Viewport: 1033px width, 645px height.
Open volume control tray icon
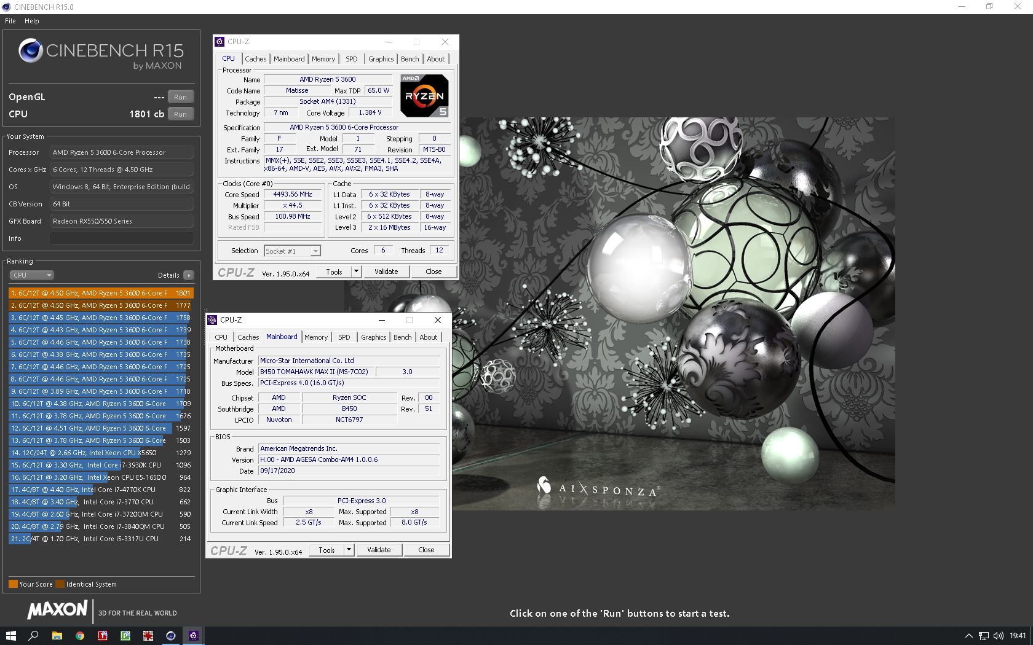tap(998, 636)
